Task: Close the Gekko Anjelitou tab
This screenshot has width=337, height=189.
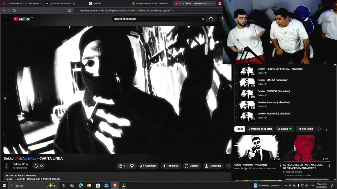Action: tap(213, 3)
